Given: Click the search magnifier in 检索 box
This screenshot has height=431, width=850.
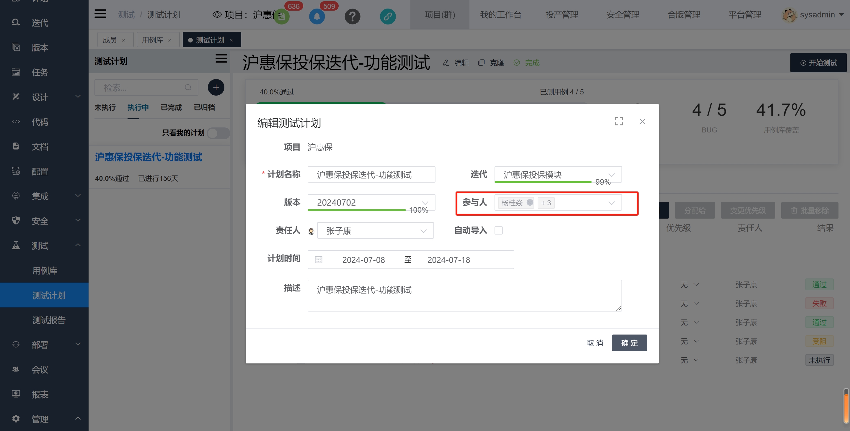Looking at the screenshot, I should (188, 87).
